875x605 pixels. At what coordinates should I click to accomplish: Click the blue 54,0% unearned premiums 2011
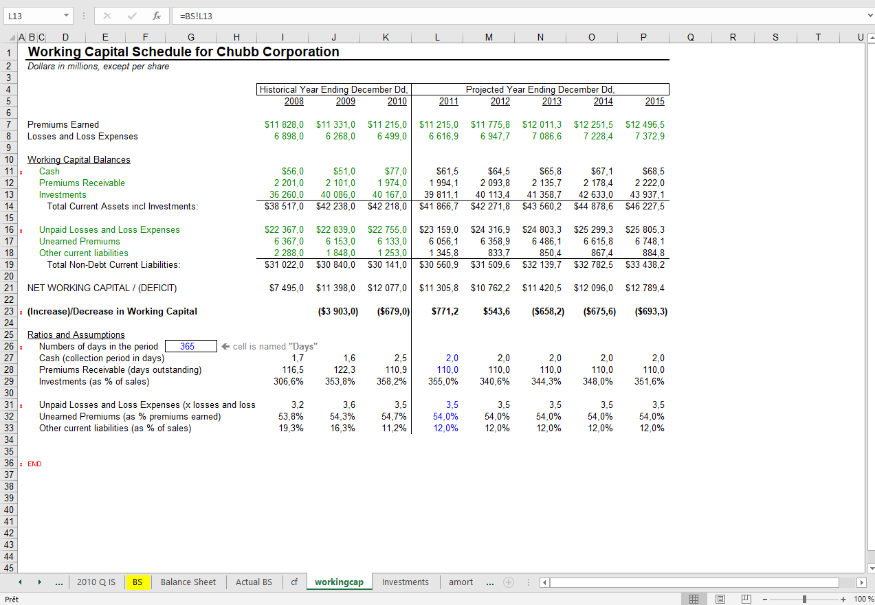pos(445,416)
